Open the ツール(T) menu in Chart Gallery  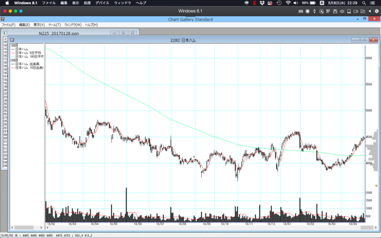pos(54,25)
